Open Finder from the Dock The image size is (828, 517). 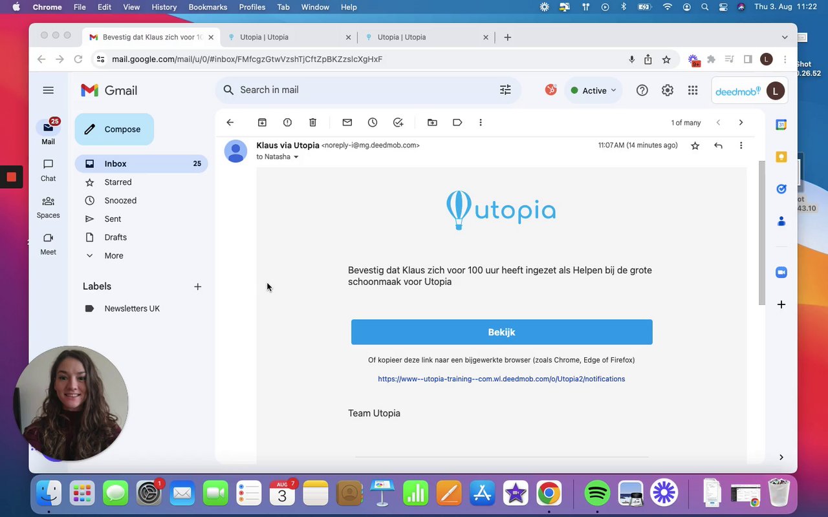[x=49, y=494]
